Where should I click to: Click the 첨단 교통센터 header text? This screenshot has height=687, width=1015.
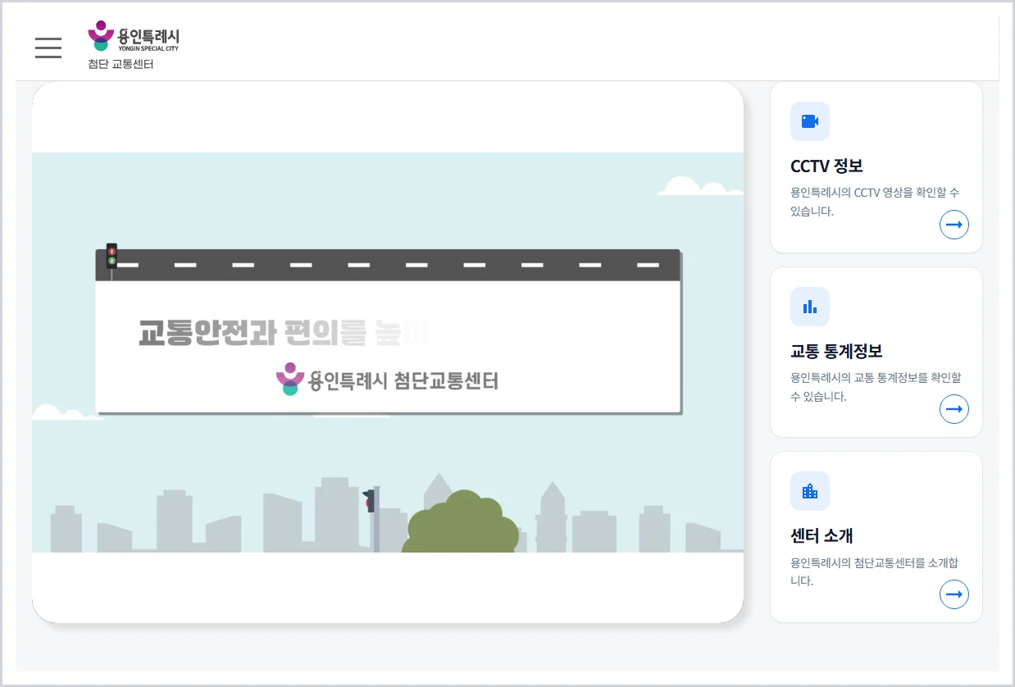pos(121,64)
